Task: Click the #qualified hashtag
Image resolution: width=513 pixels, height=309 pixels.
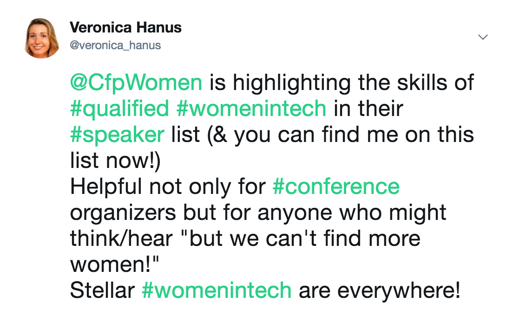Action: pos(119,109)
